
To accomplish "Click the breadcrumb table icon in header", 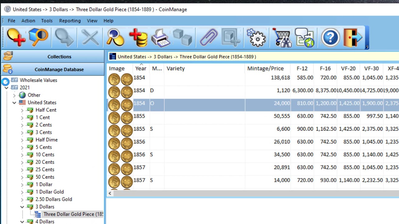I will click(113, 56).
